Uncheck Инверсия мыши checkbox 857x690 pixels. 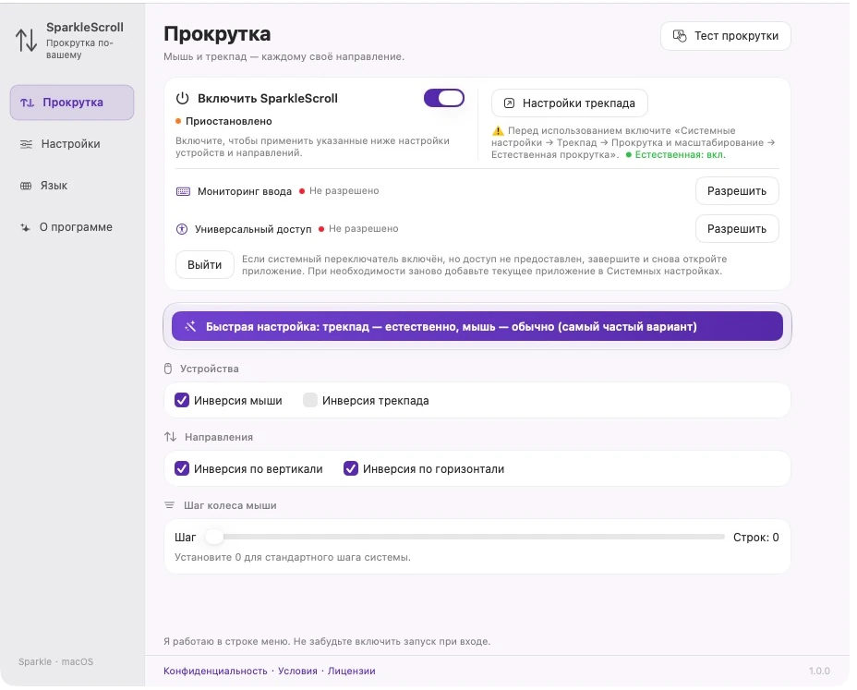[182, 401]
